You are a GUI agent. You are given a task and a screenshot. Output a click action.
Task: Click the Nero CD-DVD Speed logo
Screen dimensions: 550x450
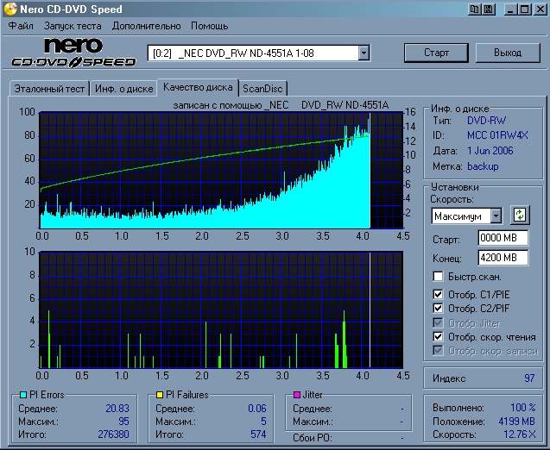click(x=73, y=53)
